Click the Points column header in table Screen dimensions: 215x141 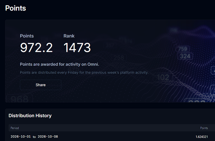(x=204, y=128)
